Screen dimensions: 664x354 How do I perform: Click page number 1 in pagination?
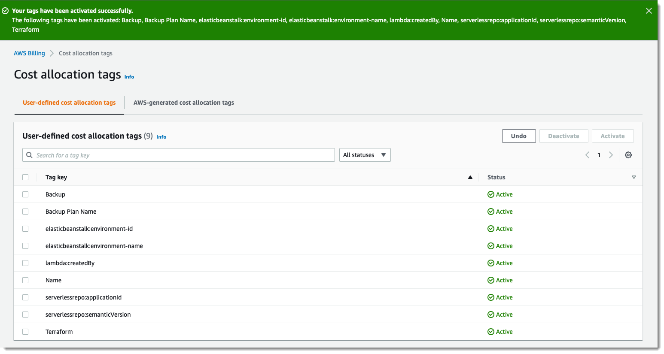pos(599,155)
